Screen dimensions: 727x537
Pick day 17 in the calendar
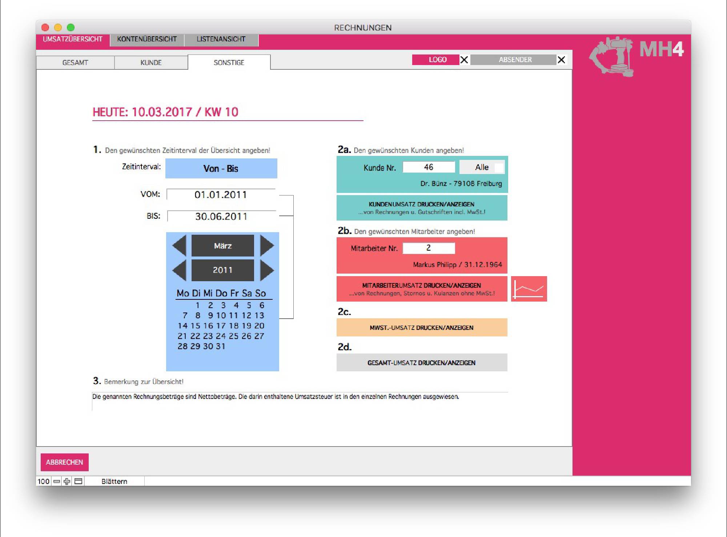tap(221, 326)
